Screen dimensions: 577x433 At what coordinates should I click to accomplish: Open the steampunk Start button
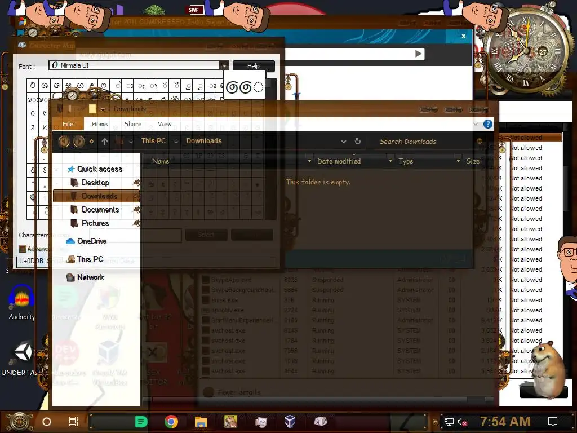click(20, 422)
